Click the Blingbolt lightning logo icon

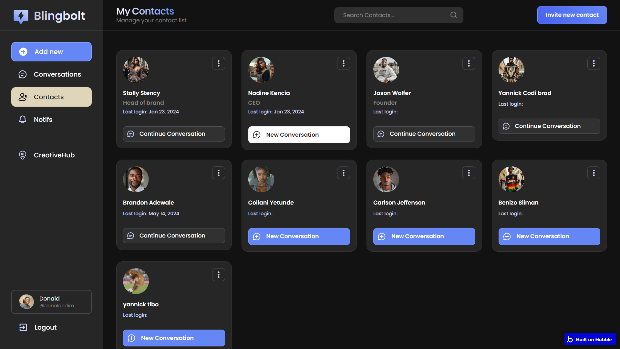tap(21, 16)
